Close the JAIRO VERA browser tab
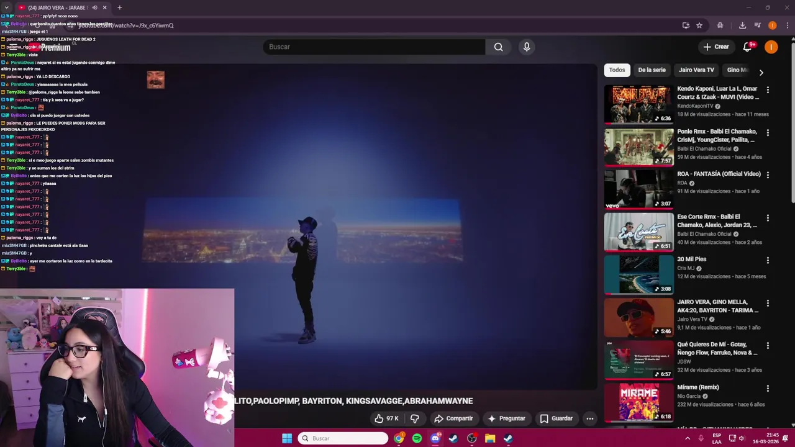 tap(104, 7)
